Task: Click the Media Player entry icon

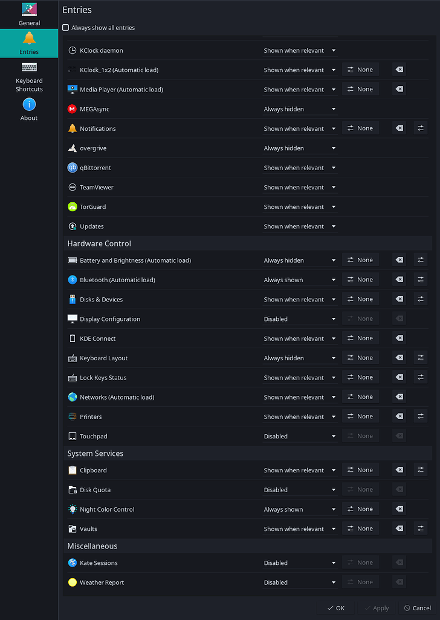Action: (74, 88)
